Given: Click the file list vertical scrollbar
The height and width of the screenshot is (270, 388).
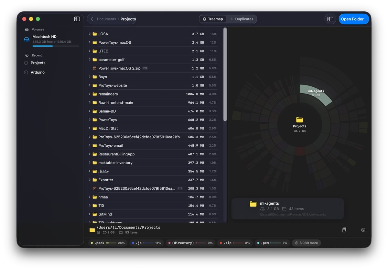Looking at the screenshot, I should [x=225, y=74].
